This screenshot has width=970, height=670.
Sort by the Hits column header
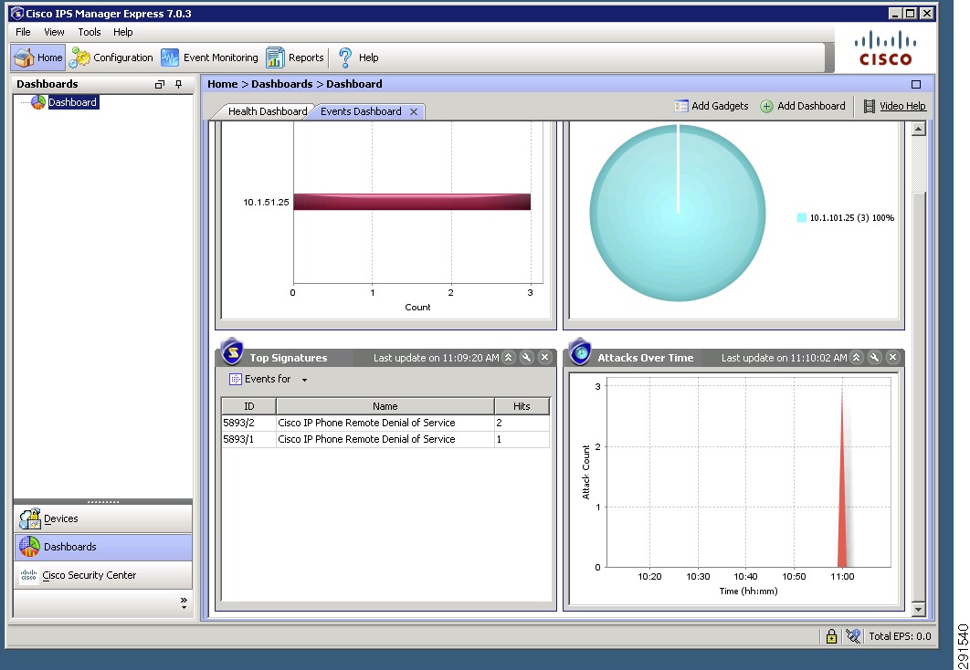coord(522,406)
